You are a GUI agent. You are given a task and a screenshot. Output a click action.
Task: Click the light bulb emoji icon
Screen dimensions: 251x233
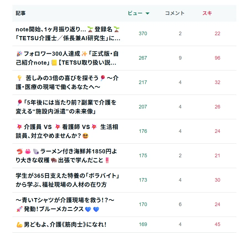coord(19,78)
